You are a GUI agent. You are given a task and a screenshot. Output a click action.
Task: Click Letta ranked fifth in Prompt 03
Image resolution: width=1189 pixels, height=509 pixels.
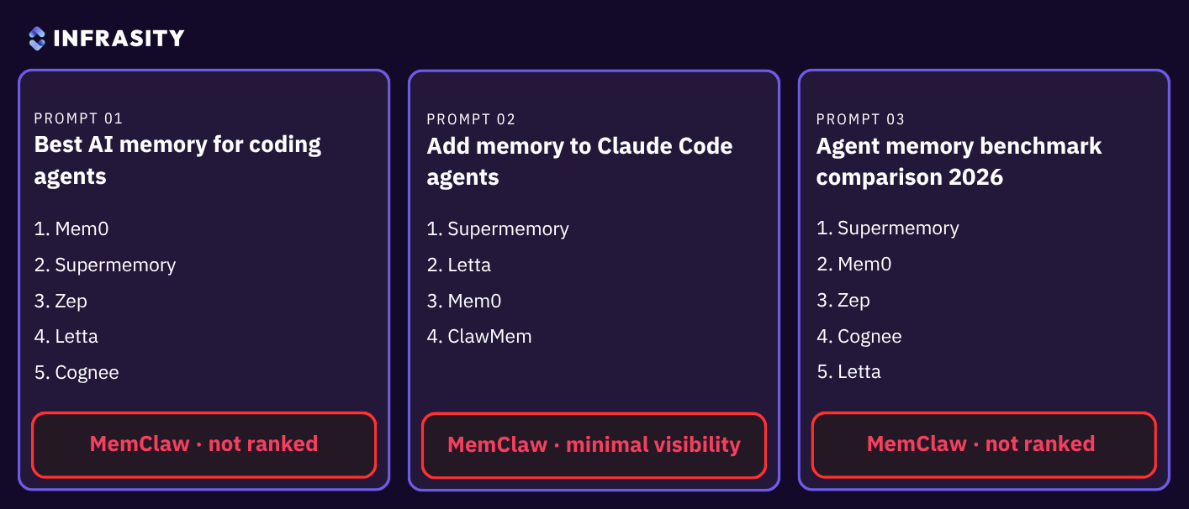click(x=848, y=372)
